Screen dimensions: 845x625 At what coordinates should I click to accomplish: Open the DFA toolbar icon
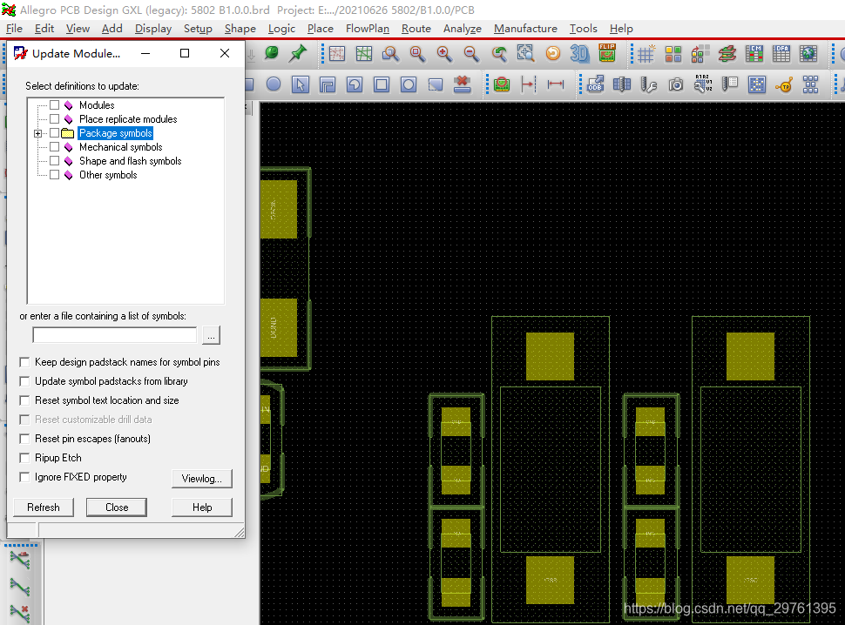pyautogui.click(x=781, y=54)
